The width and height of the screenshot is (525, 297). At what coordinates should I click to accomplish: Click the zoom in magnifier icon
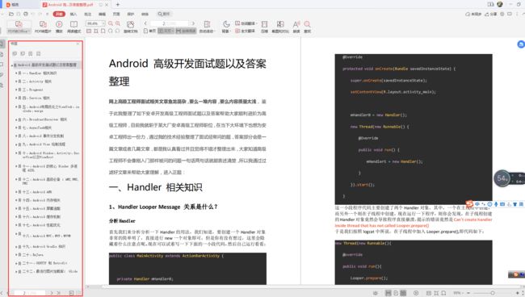[x=118, y=23]
